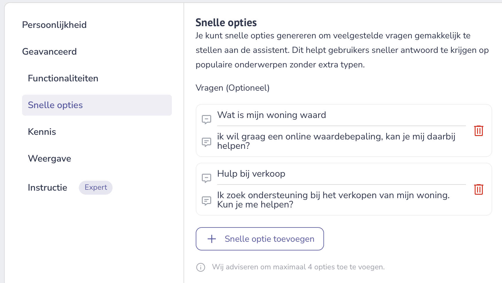Edit the title field 'Wat is mijn woning waard'
The width and height of the screenshot is (502, 283).
click(x=341, y=115)
